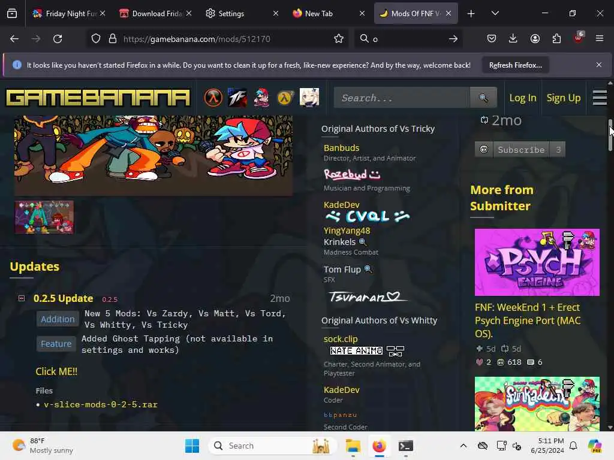
Task: Show hidden system tray icons
Action: click(463, 446)
